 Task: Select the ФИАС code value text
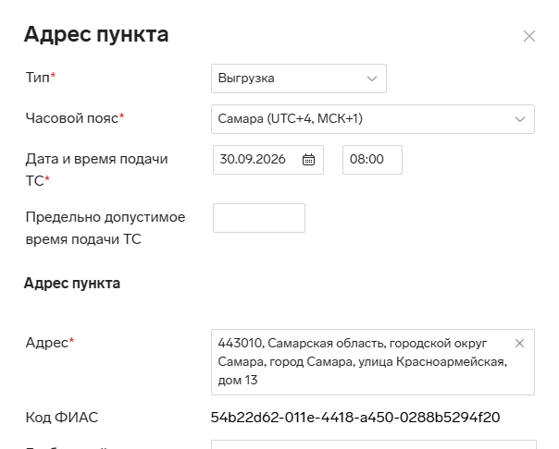pos(355,418)
